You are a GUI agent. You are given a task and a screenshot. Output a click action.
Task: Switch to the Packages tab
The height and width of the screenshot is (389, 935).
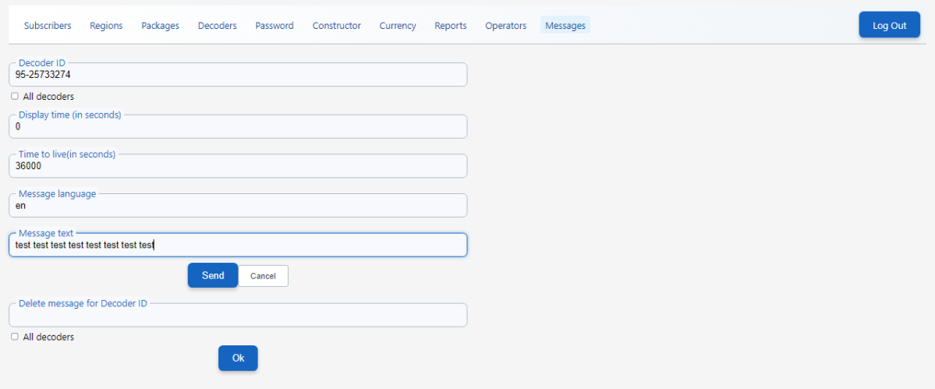tap(160, 26)
